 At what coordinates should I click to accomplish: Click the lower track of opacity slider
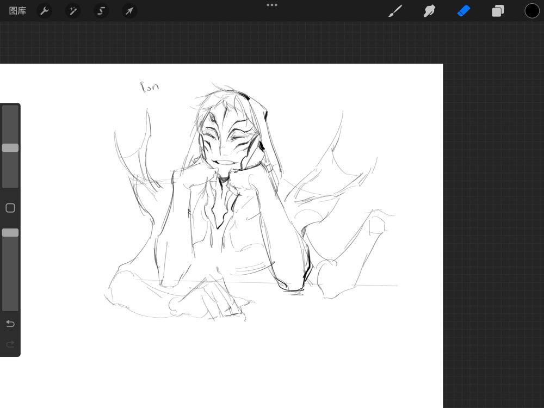click(10, 274)
